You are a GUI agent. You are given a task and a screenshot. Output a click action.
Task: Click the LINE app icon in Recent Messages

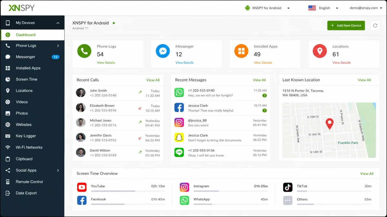click(x=179, y=152)
